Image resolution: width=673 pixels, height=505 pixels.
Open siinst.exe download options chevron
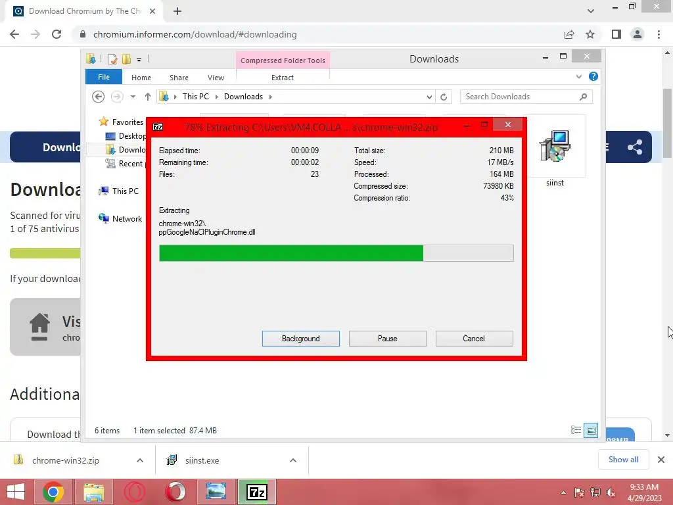click(293, 460)
